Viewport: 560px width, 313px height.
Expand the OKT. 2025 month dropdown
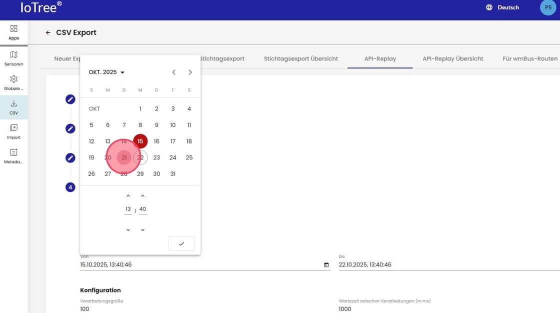coord(106,72)
